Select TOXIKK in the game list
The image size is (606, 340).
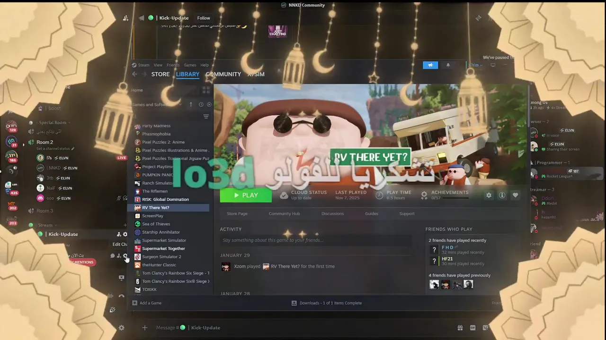point(149,289)
